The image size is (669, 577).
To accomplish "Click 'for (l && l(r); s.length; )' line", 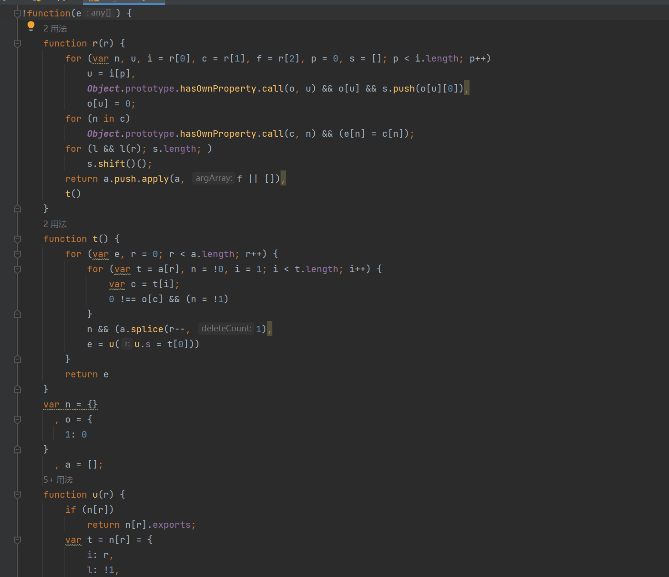I will tap(138, 149).
